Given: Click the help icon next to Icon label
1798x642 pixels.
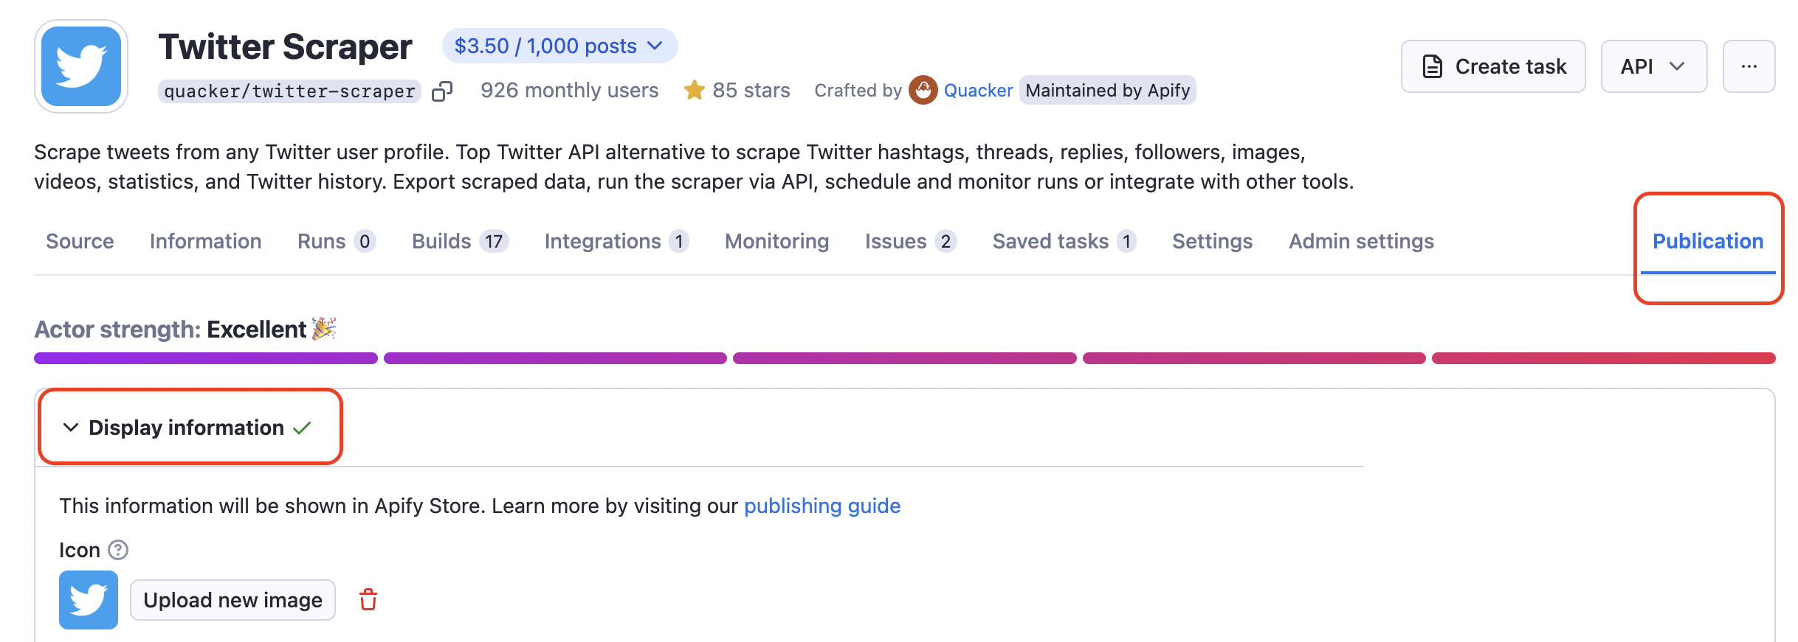Looking at the screenshot, I should click(118, 549).
